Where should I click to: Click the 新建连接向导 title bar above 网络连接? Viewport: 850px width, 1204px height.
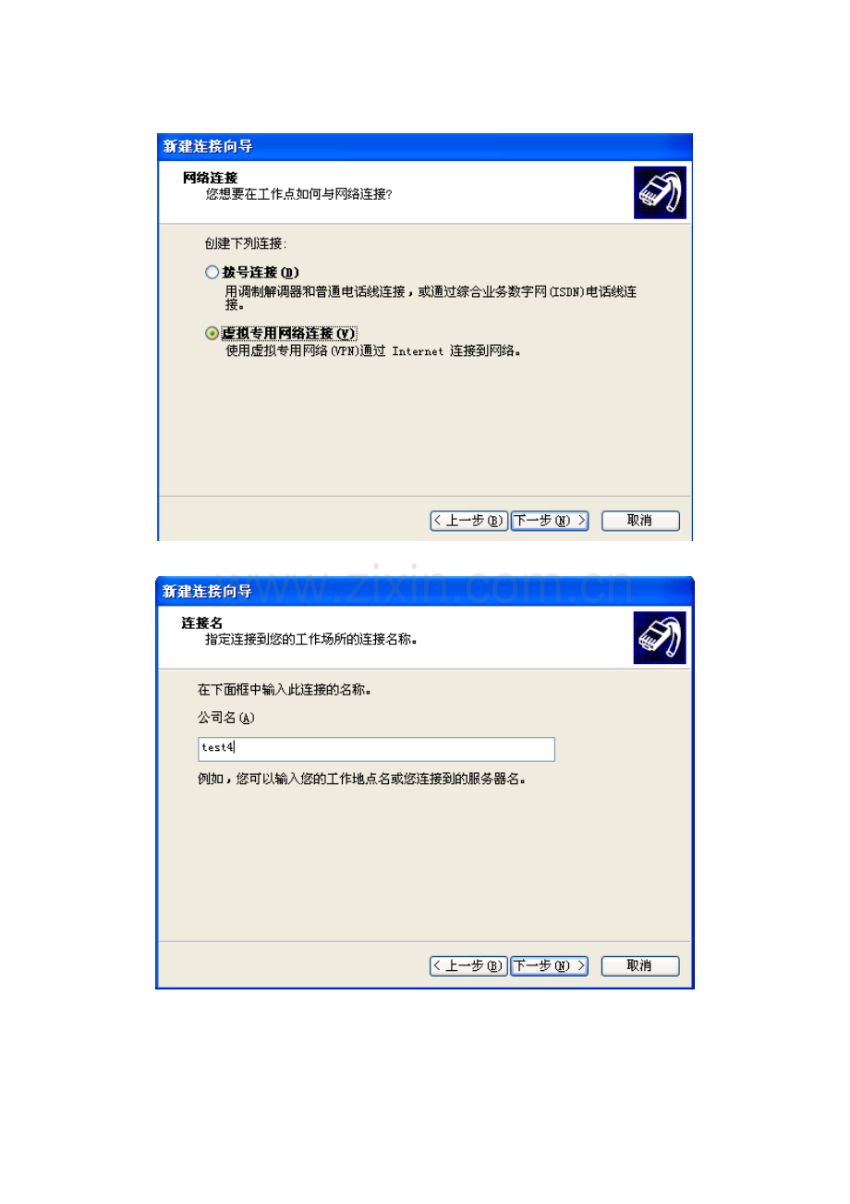pyautogui.click(x=425, y=147)
